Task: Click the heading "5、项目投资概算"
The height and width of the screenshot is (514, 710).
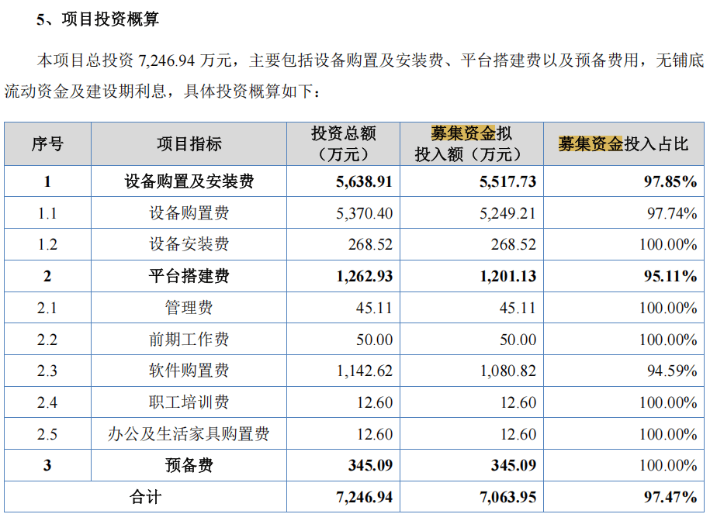Action: (98, 20)
